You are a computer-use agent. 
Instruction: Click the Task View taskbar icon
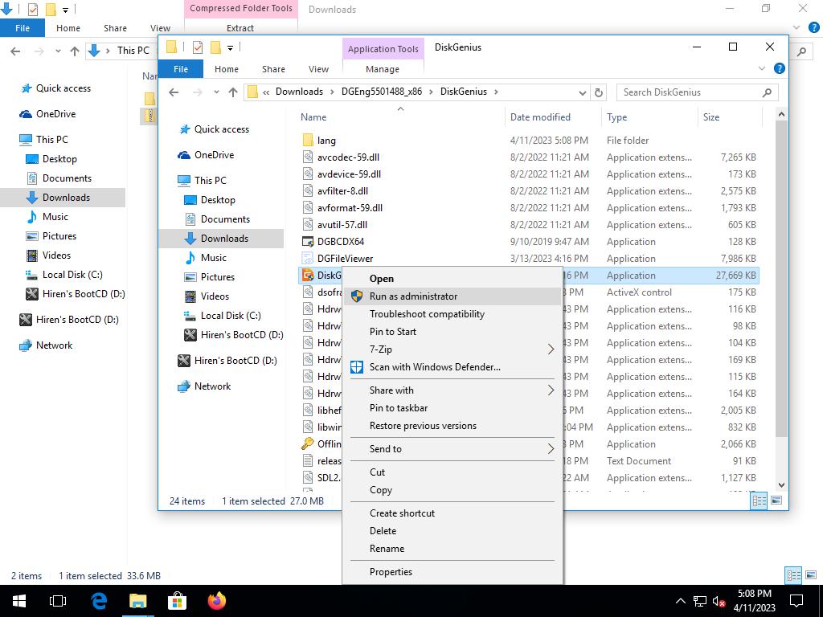pyautogui.click(x=58, y=601)
